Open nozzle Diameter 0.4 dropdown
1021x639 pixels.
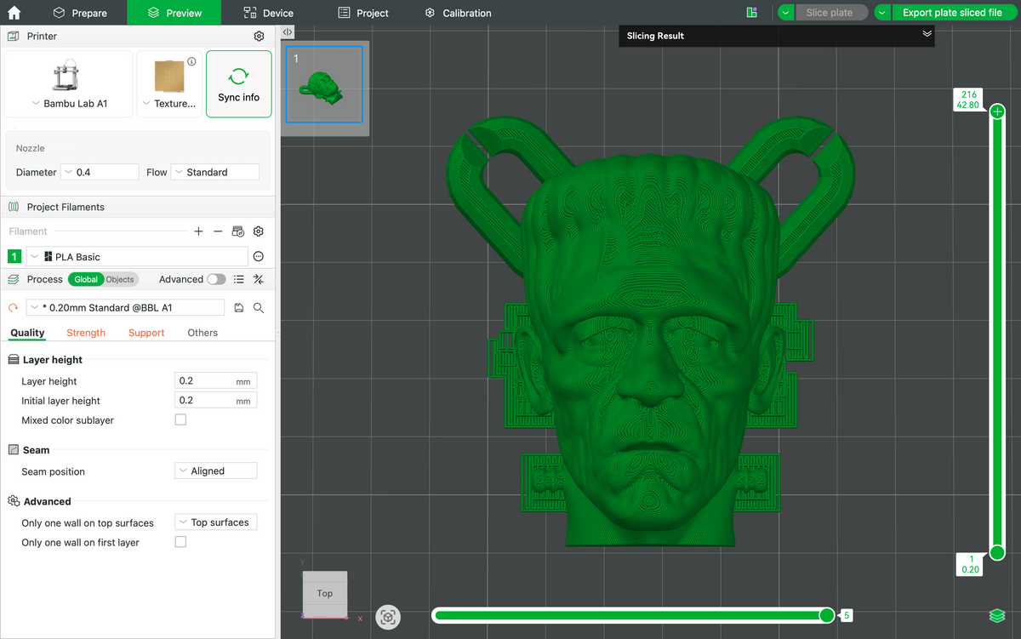point(100,172)
